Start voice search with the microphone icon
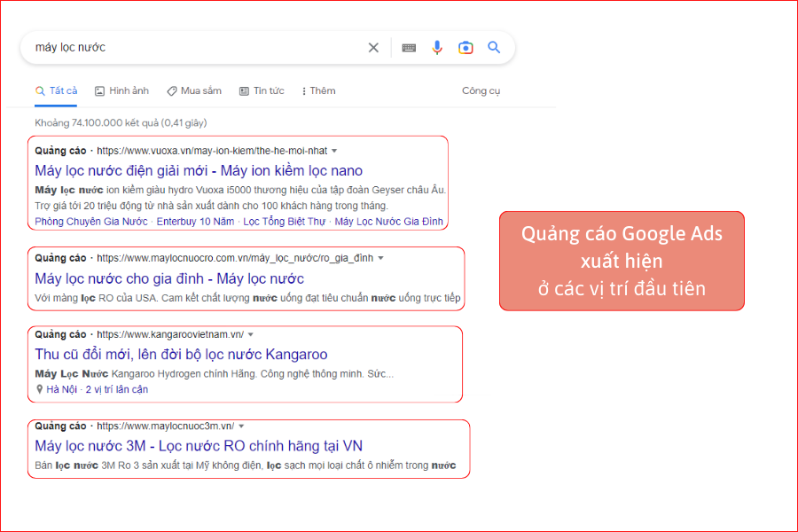The width and height of the screenshot is (798, 532). click(436, 47)
